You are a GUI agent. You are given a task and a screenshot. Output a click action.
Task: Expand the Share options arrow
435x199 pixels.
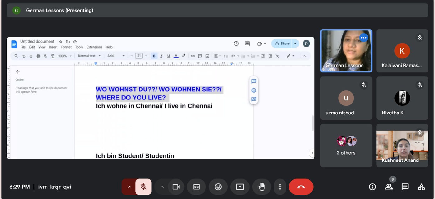295,44
